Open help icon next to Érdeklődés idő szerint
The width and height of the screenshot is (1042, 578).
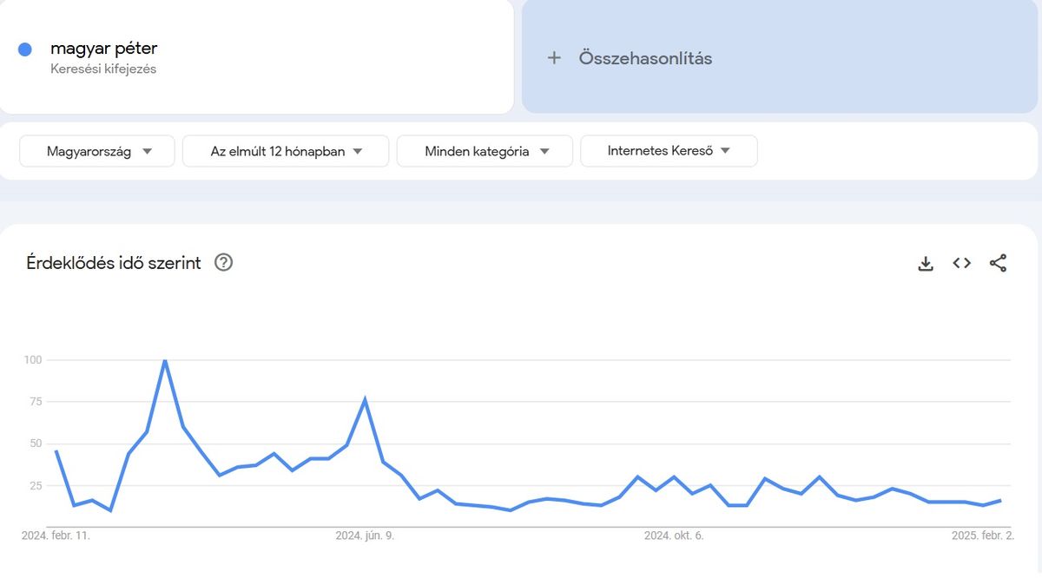pyautogui.click(x=223, y=262)
